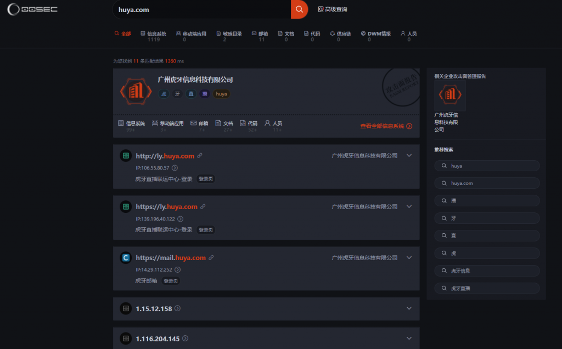Select recommended search 牙
The height and width of the screenshot is (349, 562).
[x=487, y=218]
